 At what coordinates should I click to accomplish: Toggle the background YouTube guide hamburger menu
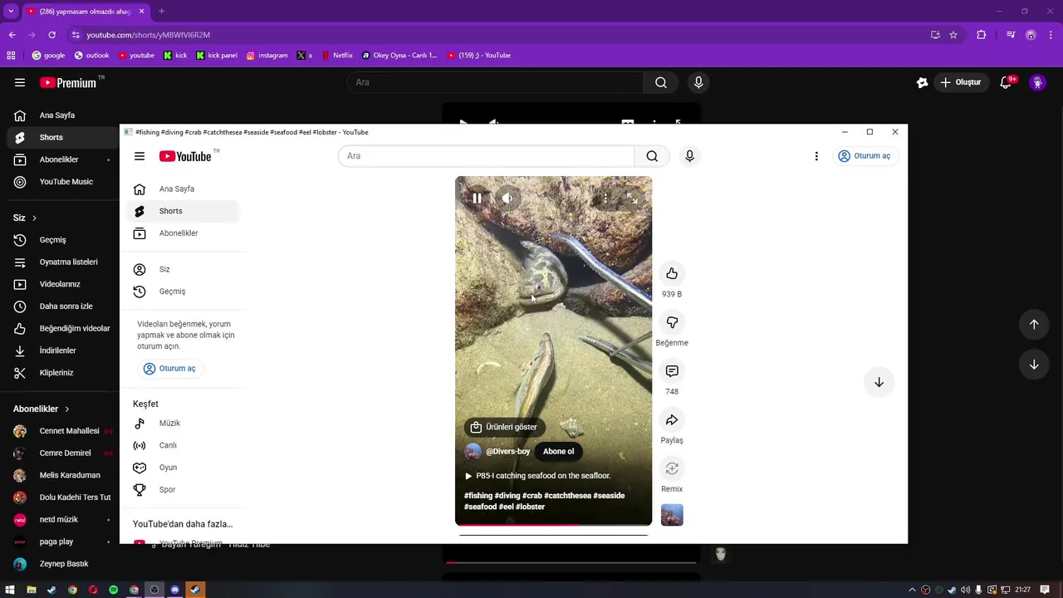(x=20, y=82)
